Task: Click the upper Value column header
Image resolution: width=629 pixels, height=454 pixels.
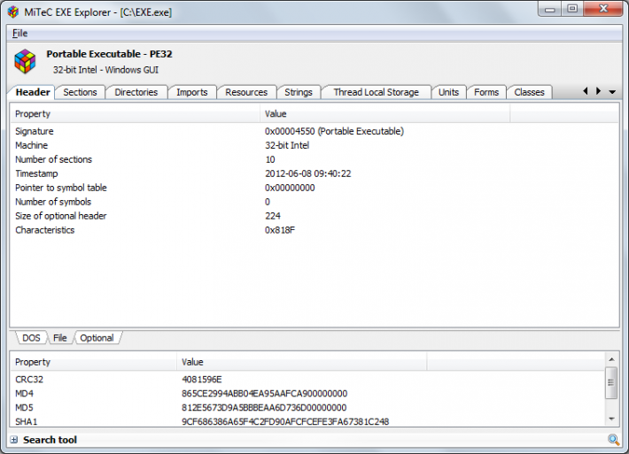Action: tap(385, 114)
